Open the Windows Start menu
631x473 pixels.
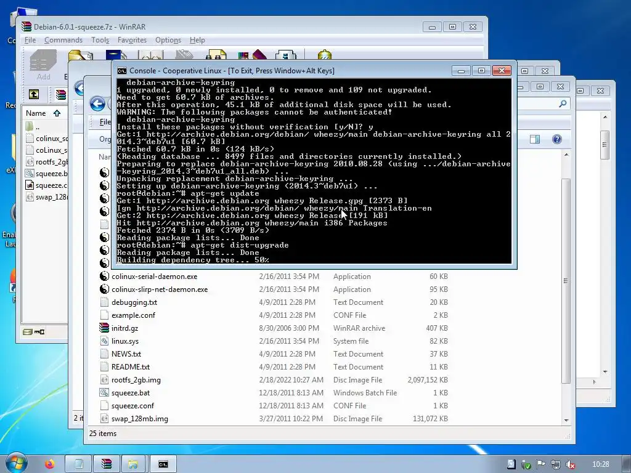tap(16, 463)
